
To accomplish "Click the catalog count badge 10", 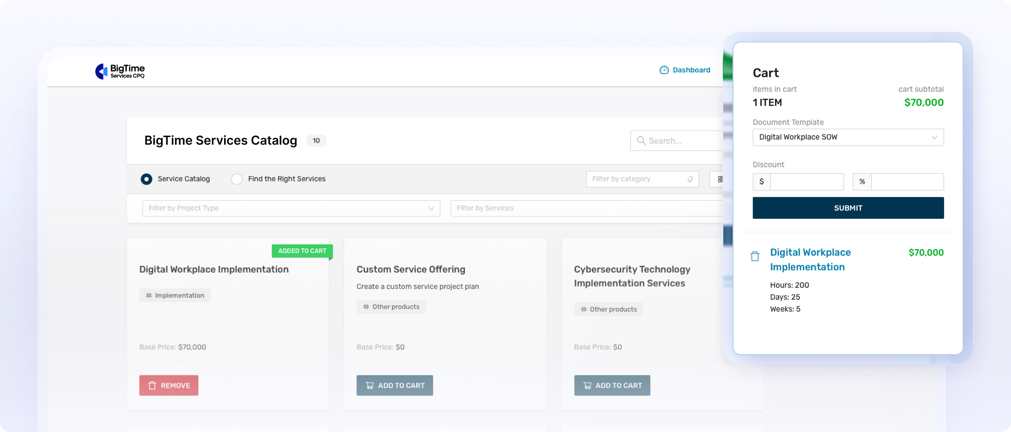I will (x=316, y=141).
